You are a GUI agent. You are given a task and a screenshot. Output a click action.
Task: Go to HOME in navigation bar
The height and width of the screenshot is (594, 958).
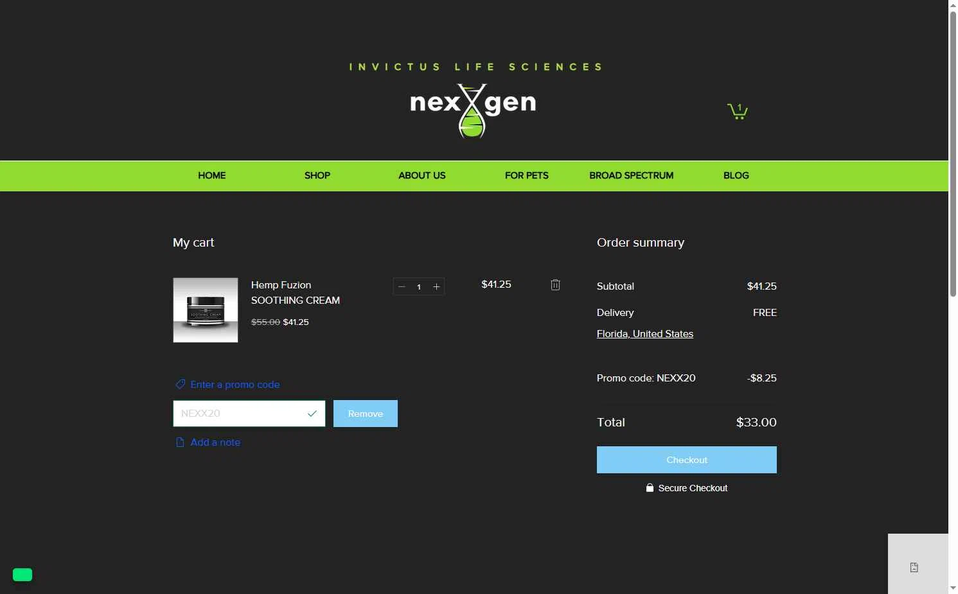click(212, 175)
